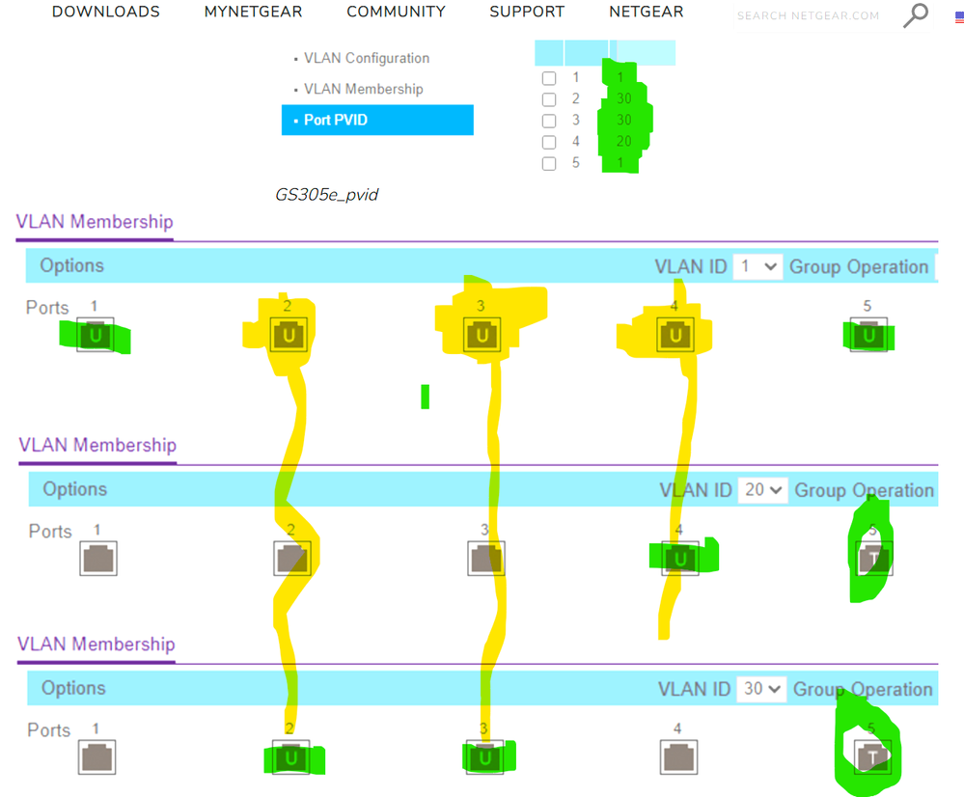Image resolution: width=964 pixels, height=797 pixels.
Task: Toggle port 3 icon in VLAN 20 membership
Action: pos(485,559)
